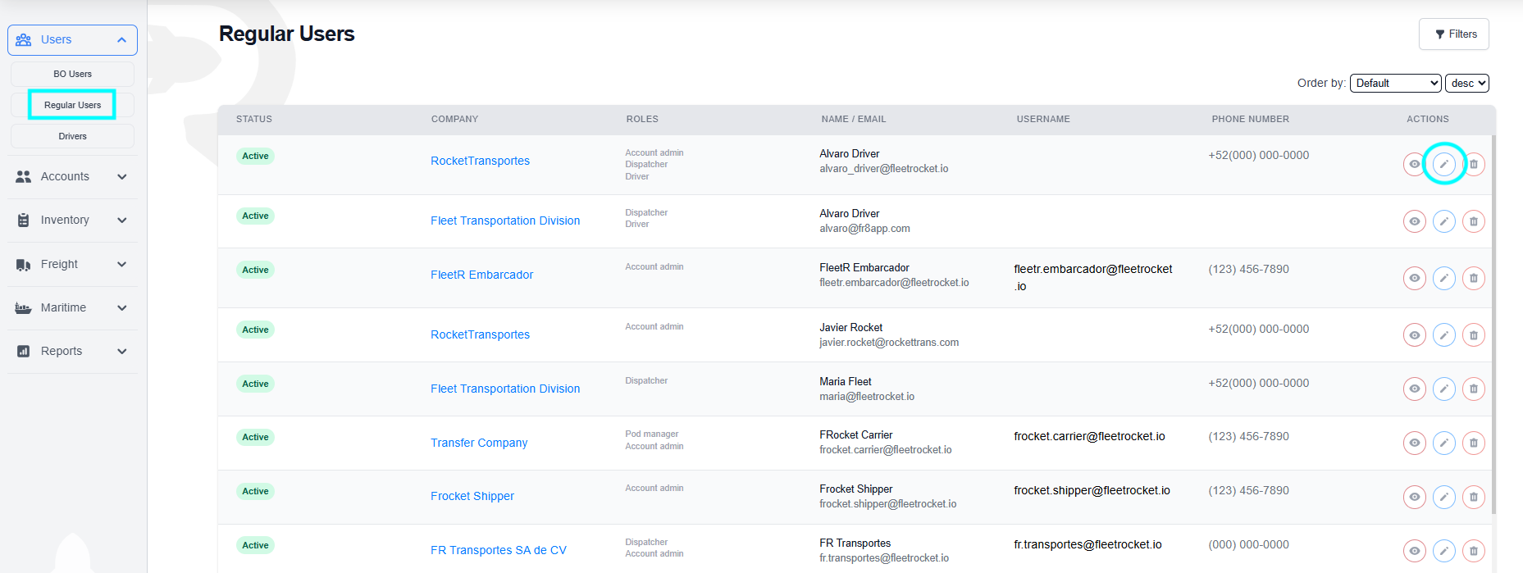Screen dimensions: 1523x573
Task: Open BO Users submenu item
Action: pos(72,74)
